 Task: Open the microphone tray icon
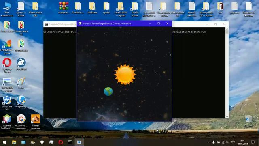coord(214,142)
